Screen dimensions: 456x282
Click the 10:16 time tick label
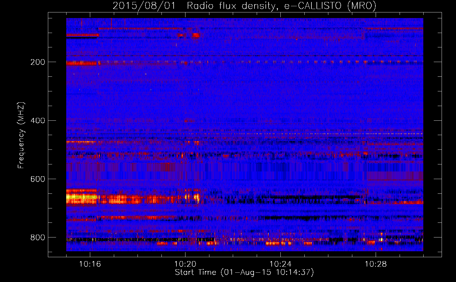click(x=90, y=264)
